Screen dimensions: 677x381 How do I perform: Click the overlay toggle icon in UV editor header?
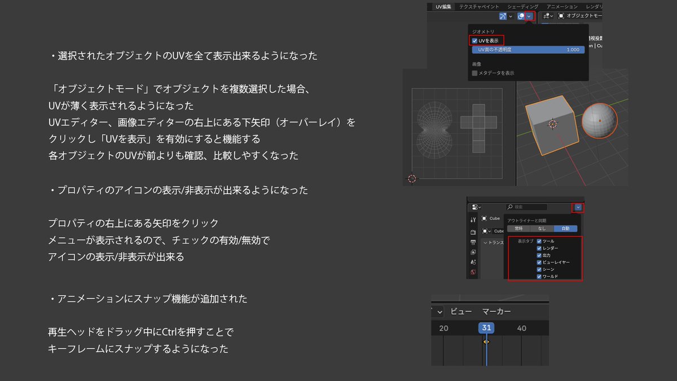pos(521,16)
